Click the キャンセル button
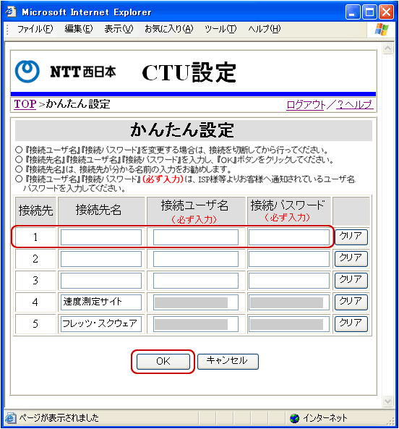399x429 pixels. point(228,361)
